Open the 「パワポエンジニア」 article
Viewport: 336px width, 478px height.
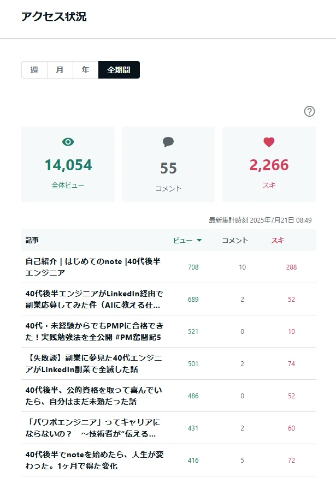point(93,428)
